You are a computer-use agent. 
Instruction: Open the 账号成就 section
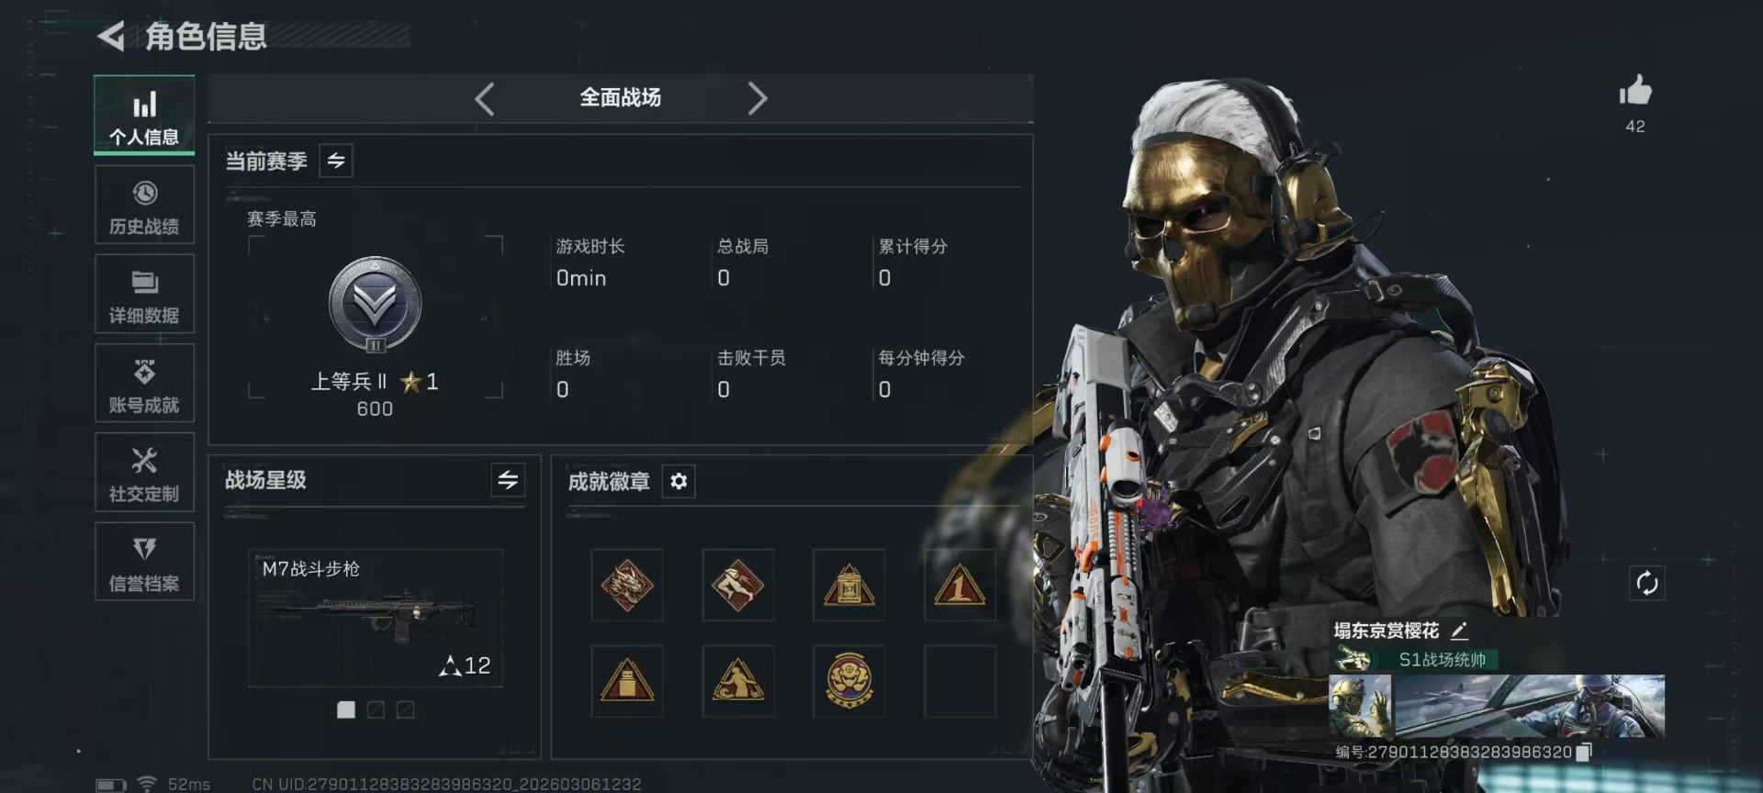tap(144, 383)
